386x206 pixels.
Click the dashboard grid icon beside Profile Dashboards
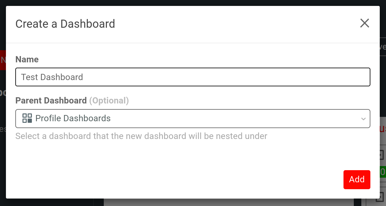tap(28, 118)
